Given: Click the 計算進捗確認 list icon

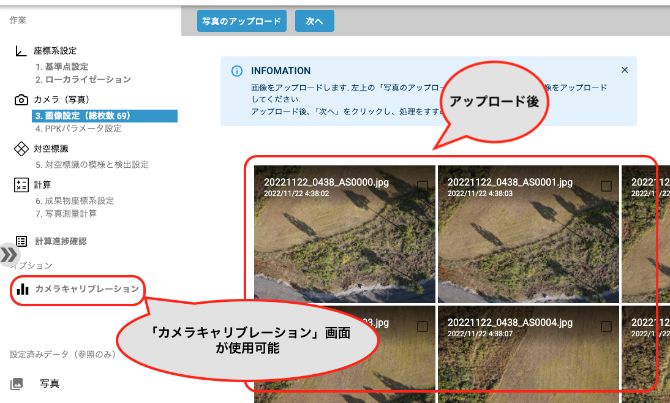Looking at the screenshot, I should pos(21,241).
